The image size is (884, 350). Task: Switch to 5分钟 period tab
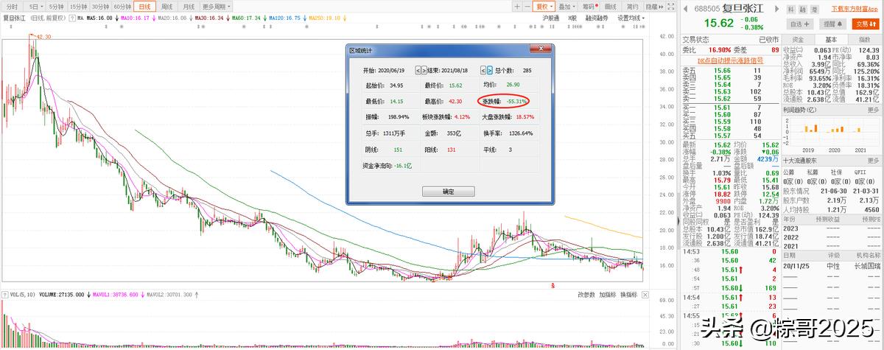[55, 7]
